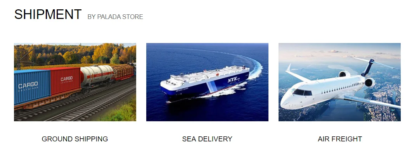
Task: Click the SHIPMENT page heading
Action: pyautogui.click(x=48, y=14)
